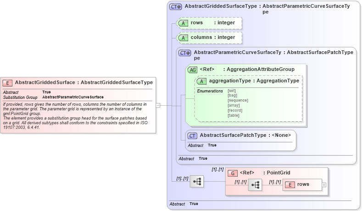Click the A icon beside columns attribute

click(x=184, y=38)
